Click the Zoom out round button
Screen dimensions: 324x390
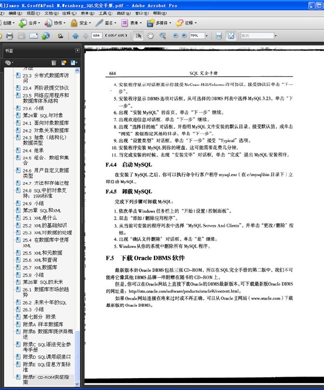(175, 36)
